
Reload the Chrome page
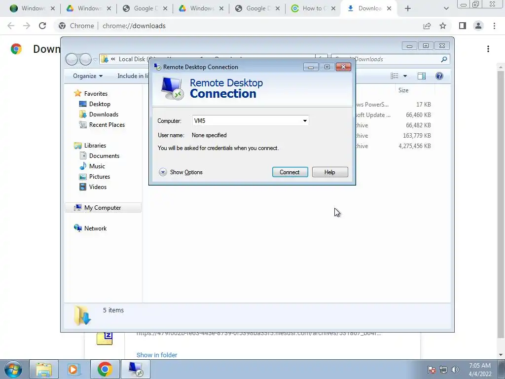click(42, 26)
